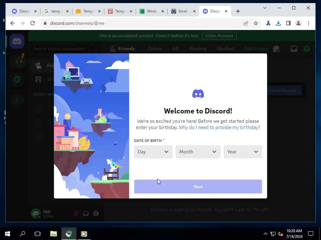Click the Discord logo in the welcome dialog
The image size is (321, 240).
[x=198, y=94]
